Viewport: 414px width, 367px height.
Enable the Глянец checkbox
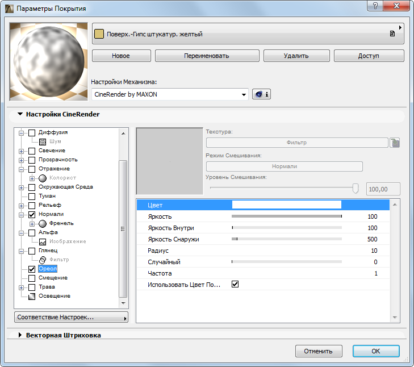pos(32,251)
